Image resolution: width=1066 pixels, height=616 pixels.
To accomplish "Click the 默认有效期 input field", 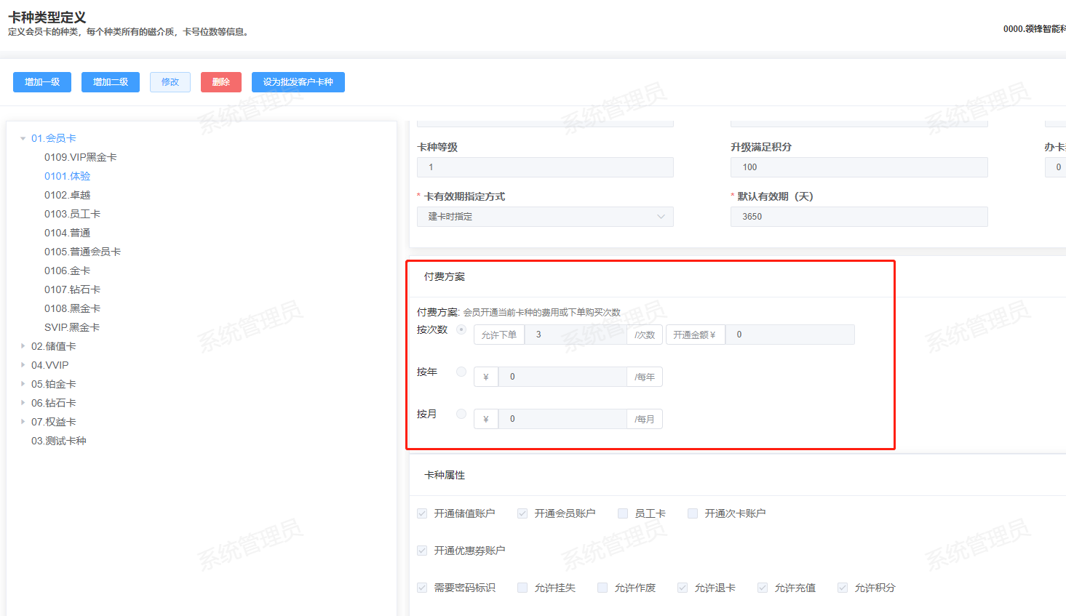I will coord(859,217).
